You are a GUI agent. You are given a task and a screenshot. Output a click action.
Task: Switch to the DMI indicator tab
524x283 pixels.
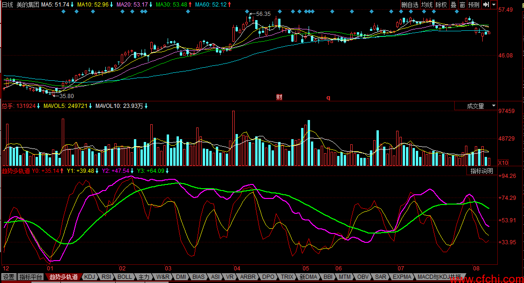[181, 277]
